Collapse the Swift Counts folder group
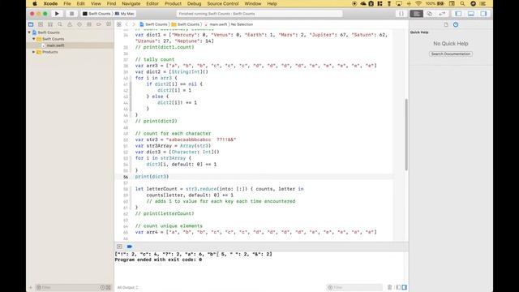This screenshot has width=519, height=292. pyautogui.click(x=34, y=39)
